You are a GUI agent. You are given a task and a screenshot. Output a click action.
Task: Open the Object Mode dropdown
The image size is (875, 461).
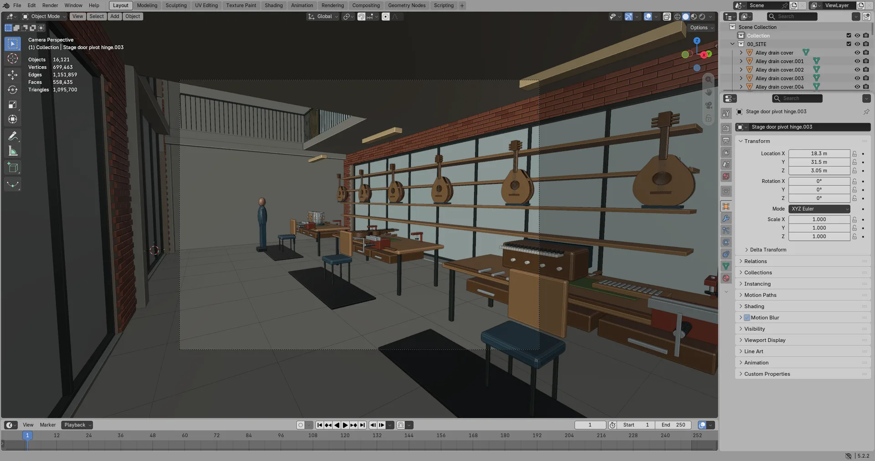[x=45, y=16]
